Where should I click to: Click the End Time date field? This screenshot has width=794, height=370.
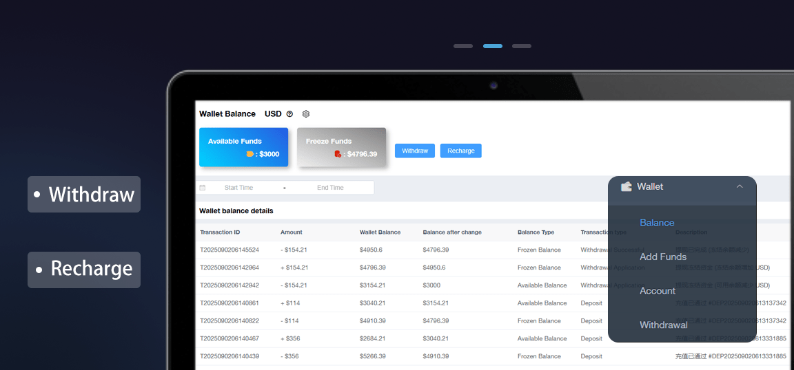[330, 188]
